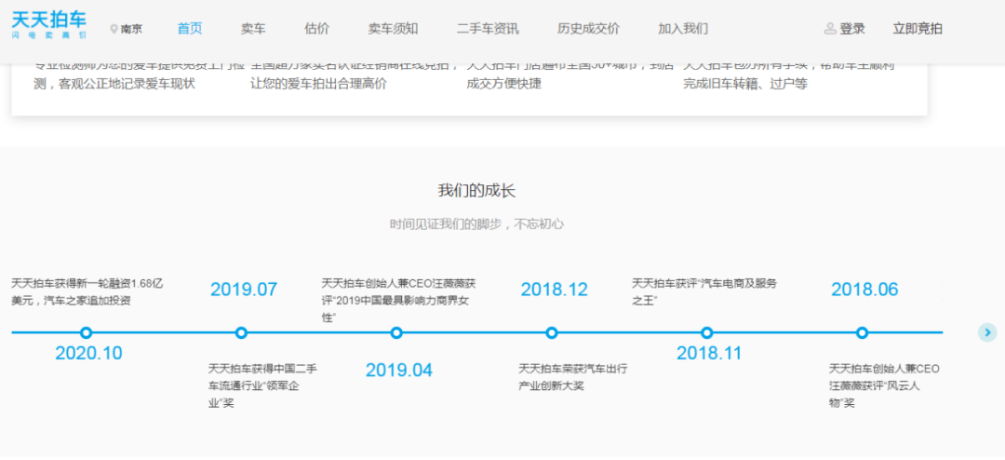Click the text about 融资1.68亿美元
The height and width of the screenshot is (460, 1005).
tap(87, 291)
